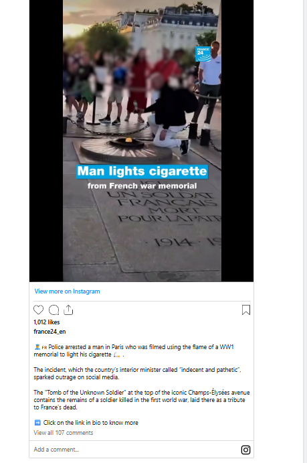Share the post using the share icon
This screenshot has height=463, width=307.
tap(68, 310)
